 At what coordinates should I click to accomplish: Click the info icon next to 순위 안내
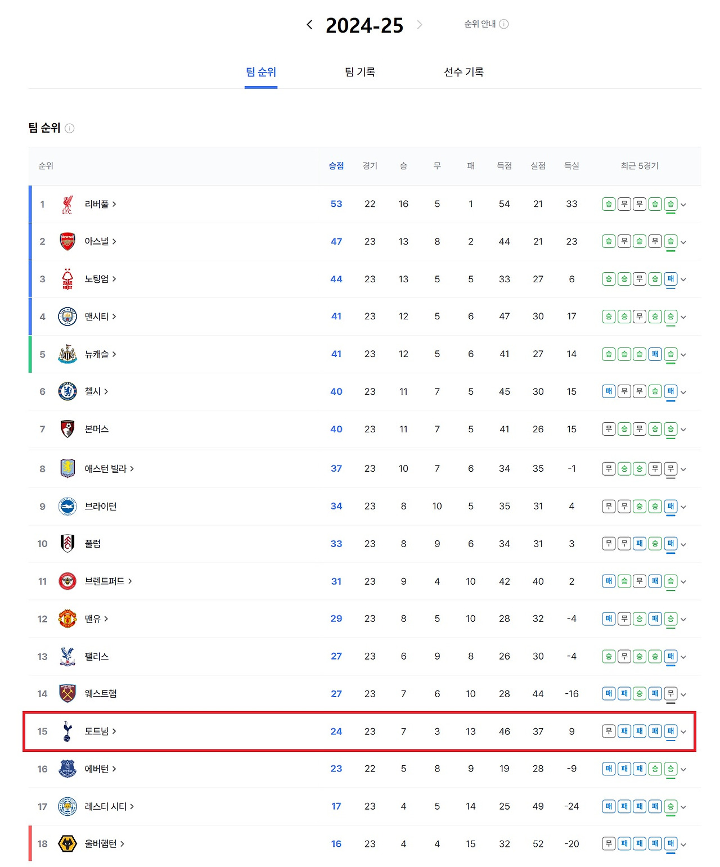click(x=504, y=24)
